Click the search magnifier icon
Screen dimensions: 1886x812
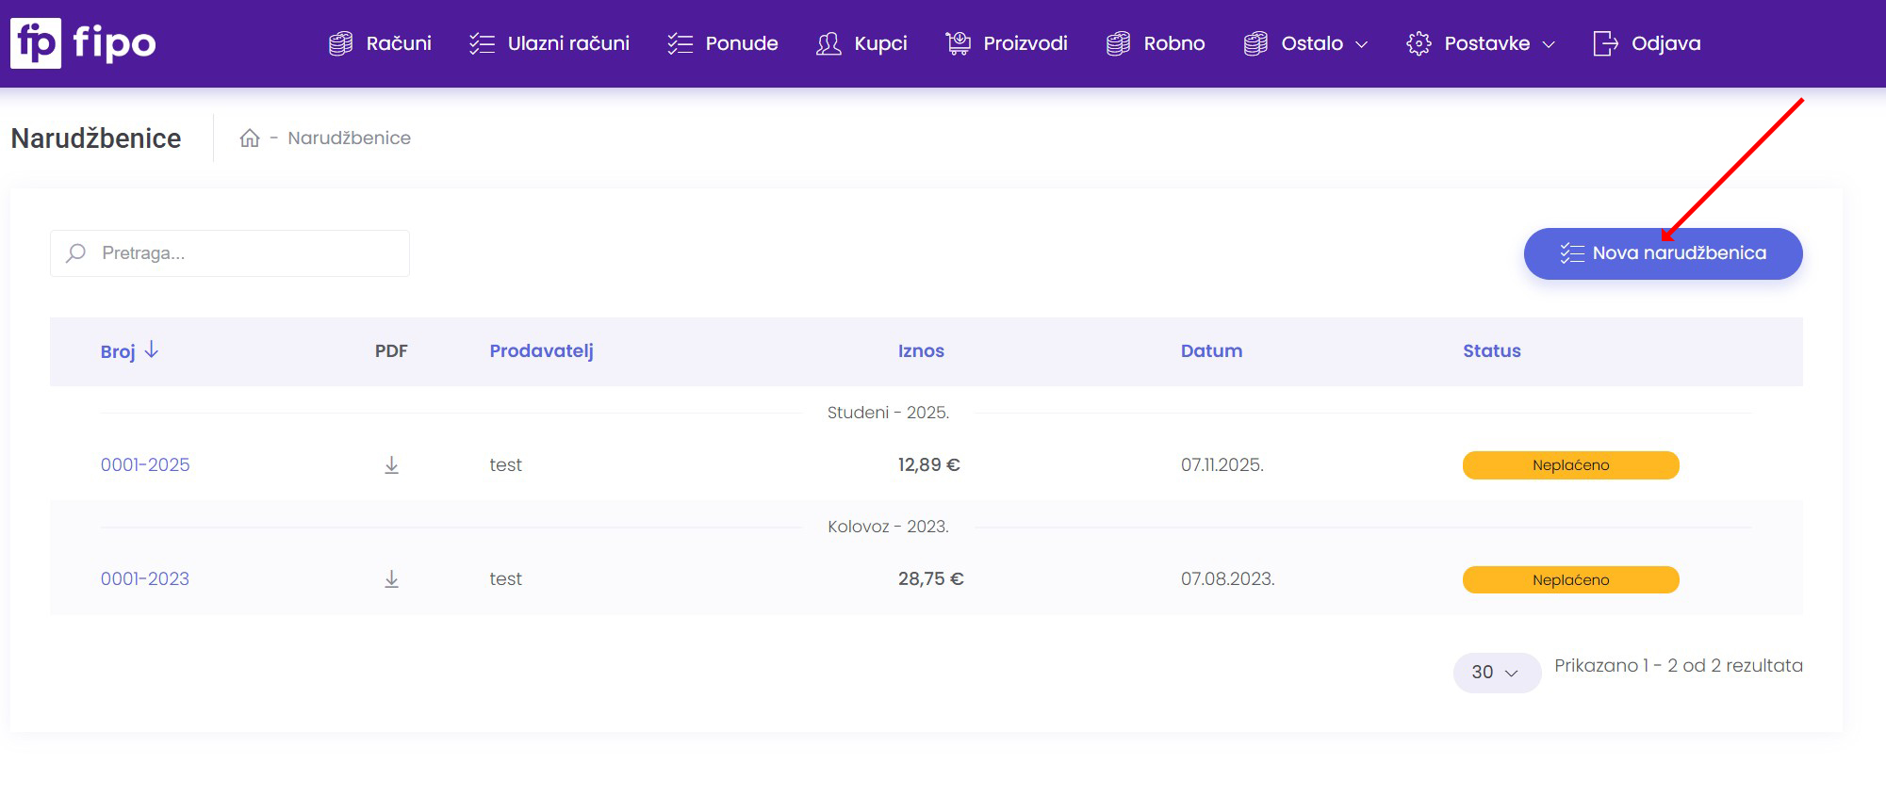click(x=76, y=253)
